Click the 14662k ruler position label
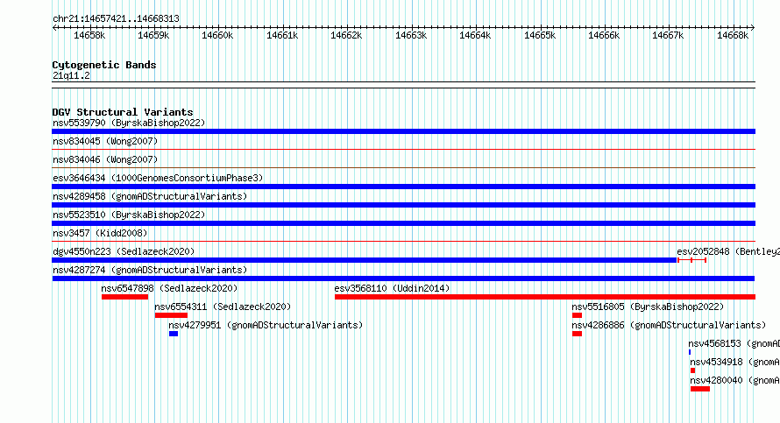The width and height of the screenshot is (780, 423). [346, 35]
